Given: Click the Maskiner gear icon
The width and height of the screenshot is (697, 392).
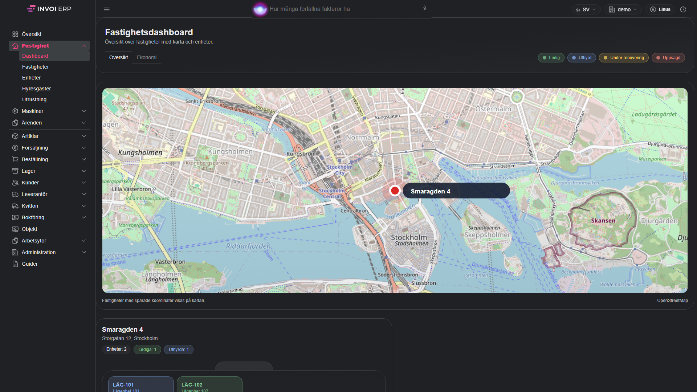Looking at the screenshot, I should (15, 111).
